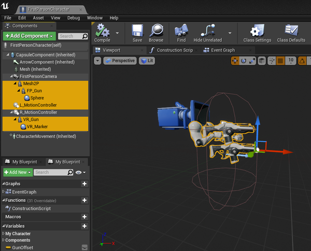Open the View menu

tap(55, 18)
